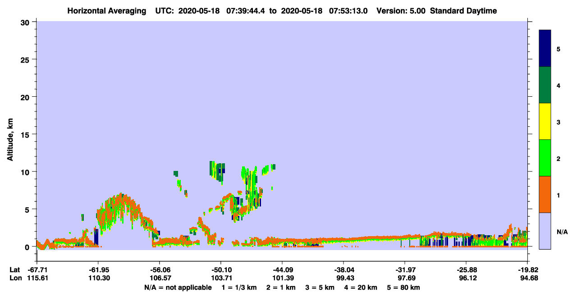Screen dimensions: 586x300
Task: Click the yellow 5 km legend swatch
Action: coord(545,121)
